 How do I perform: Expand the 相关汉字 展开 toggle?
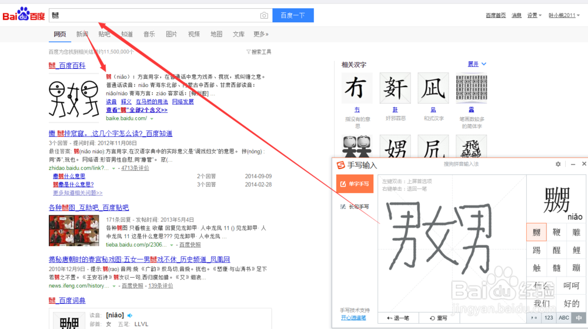[477, 64]
